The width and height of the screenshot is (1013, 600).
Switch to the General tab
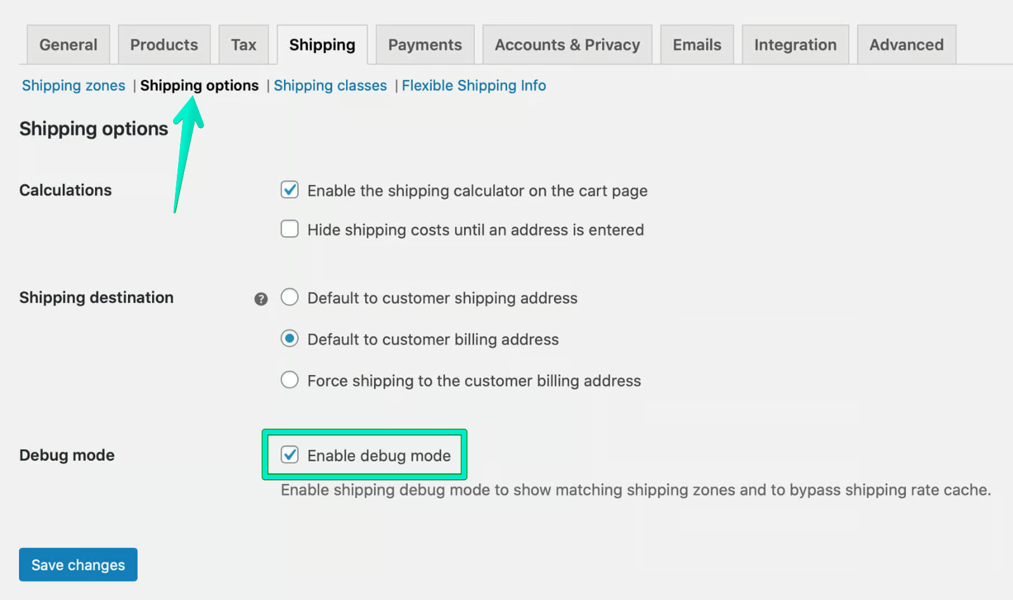click(68, 44)
